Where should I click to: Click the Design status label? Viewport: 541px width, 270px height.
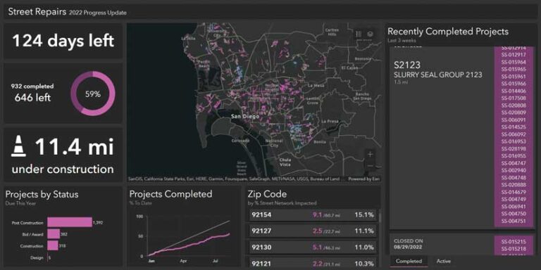[37, 257]
